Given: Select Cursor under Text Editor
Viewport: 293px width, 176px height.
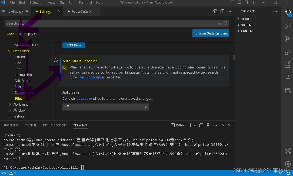Looking at the screenshot, I should (20, 57).
